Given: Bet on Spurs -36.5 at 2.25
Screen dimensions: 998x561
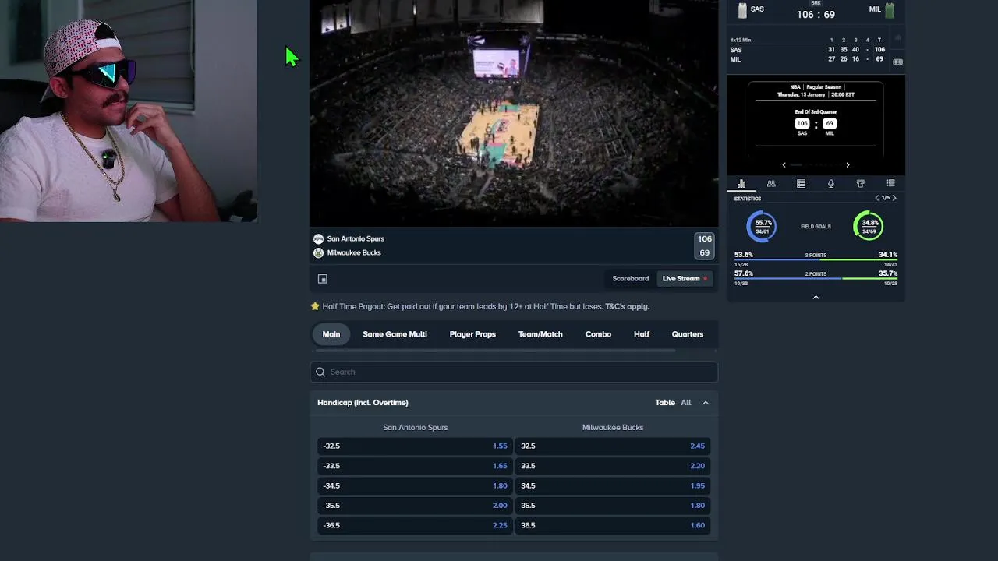Looking at the screenshot, I should point(416,525).
